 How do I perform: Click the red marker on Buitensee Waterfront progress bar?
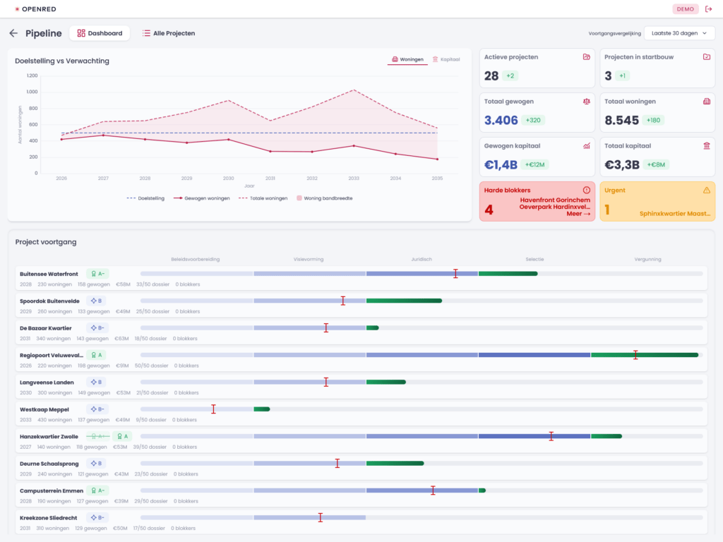(455, 274)
